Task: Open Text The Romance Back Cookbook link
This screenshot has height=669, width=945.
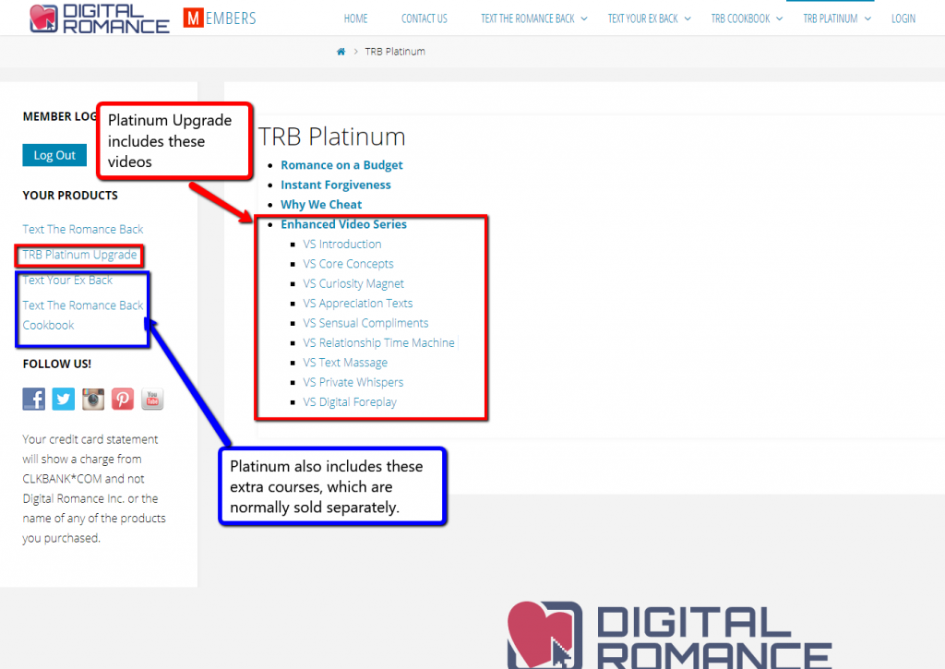Action: pyautogui.click(x=82, y=316)
